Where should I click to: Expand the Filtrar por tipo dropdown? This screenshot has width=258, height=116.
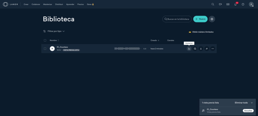54,31
